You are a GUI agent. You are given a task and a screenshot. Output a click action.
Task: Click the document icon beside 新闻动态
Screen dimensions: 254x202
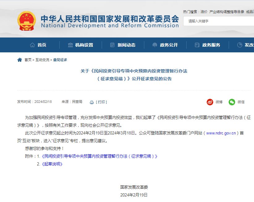(x=112, y=45)
